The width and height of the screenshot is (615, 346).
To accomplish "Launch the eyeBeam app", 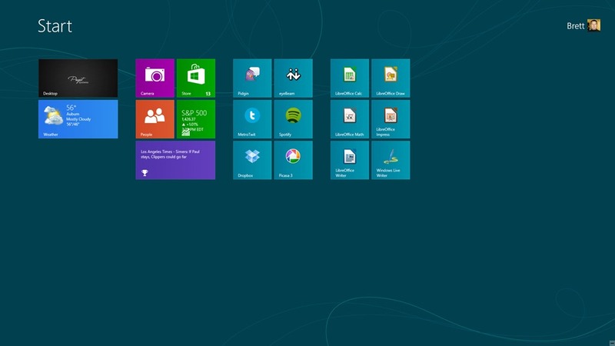I will [x=293, y=78].
